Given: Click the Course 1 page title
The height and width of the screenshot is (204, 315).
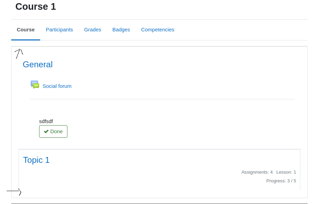Looking at the screenshot, I should coord(36,7).
